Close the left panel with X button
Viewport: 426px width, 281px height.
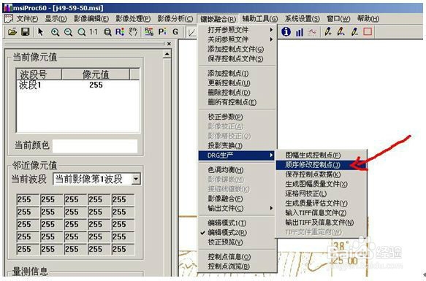pyautogui.click(x=169, y=44)
